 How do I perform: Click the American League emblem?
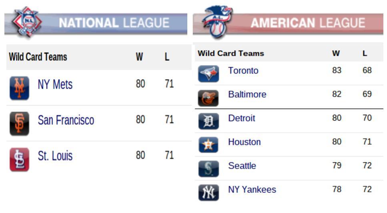click(217, 22)
